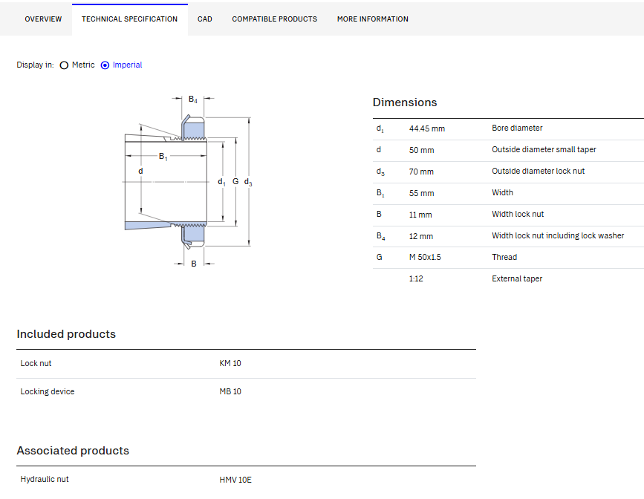
Task: Click the adapter sleeve dimension drawing
Action: click(x=188, y=180)
